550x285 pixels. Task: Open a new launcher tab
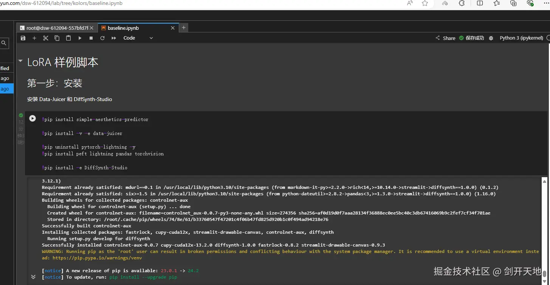(x=183, y=28)
